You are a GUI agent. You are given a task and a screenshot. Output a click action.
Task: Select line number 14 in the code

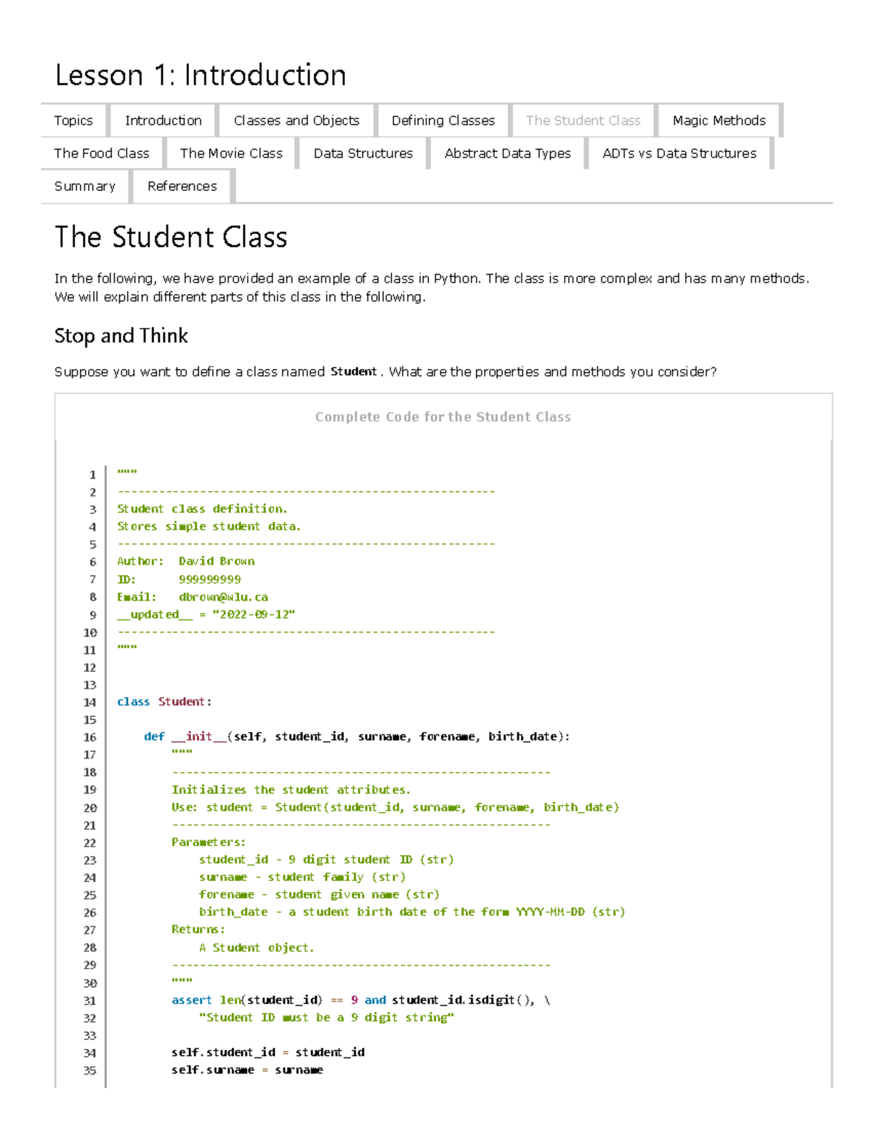click(x=90, y=702)
